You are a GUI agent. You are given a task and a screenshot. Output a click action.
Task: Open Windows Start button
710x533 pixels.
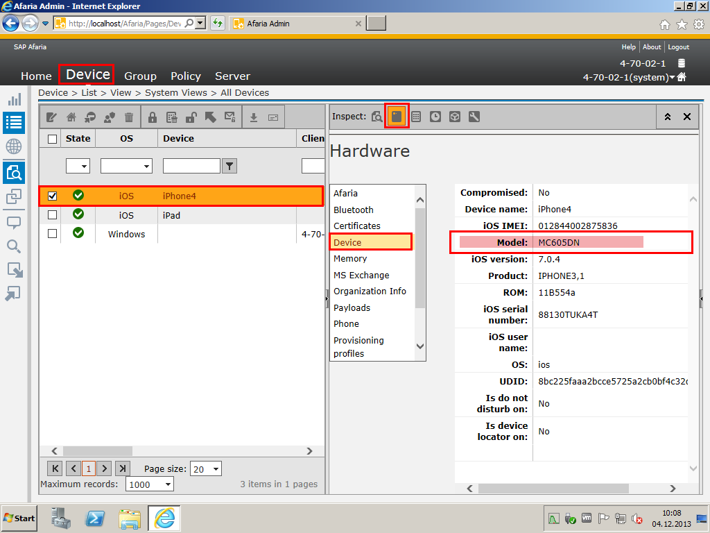pyautogui.click(x=19, y=518)
